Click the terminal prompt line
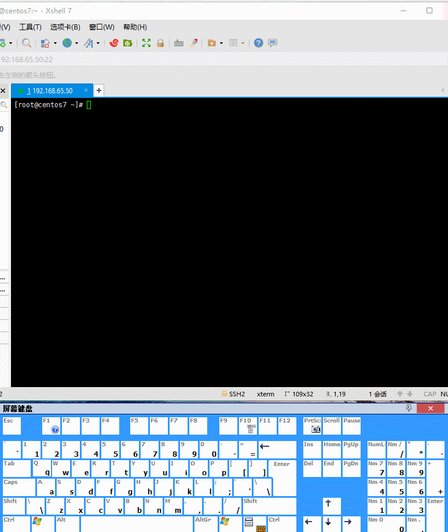 (53, 105)
